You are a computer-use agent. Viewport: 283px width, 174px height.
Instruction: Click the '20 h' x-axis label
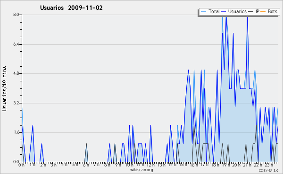click(x=237, y=165)
